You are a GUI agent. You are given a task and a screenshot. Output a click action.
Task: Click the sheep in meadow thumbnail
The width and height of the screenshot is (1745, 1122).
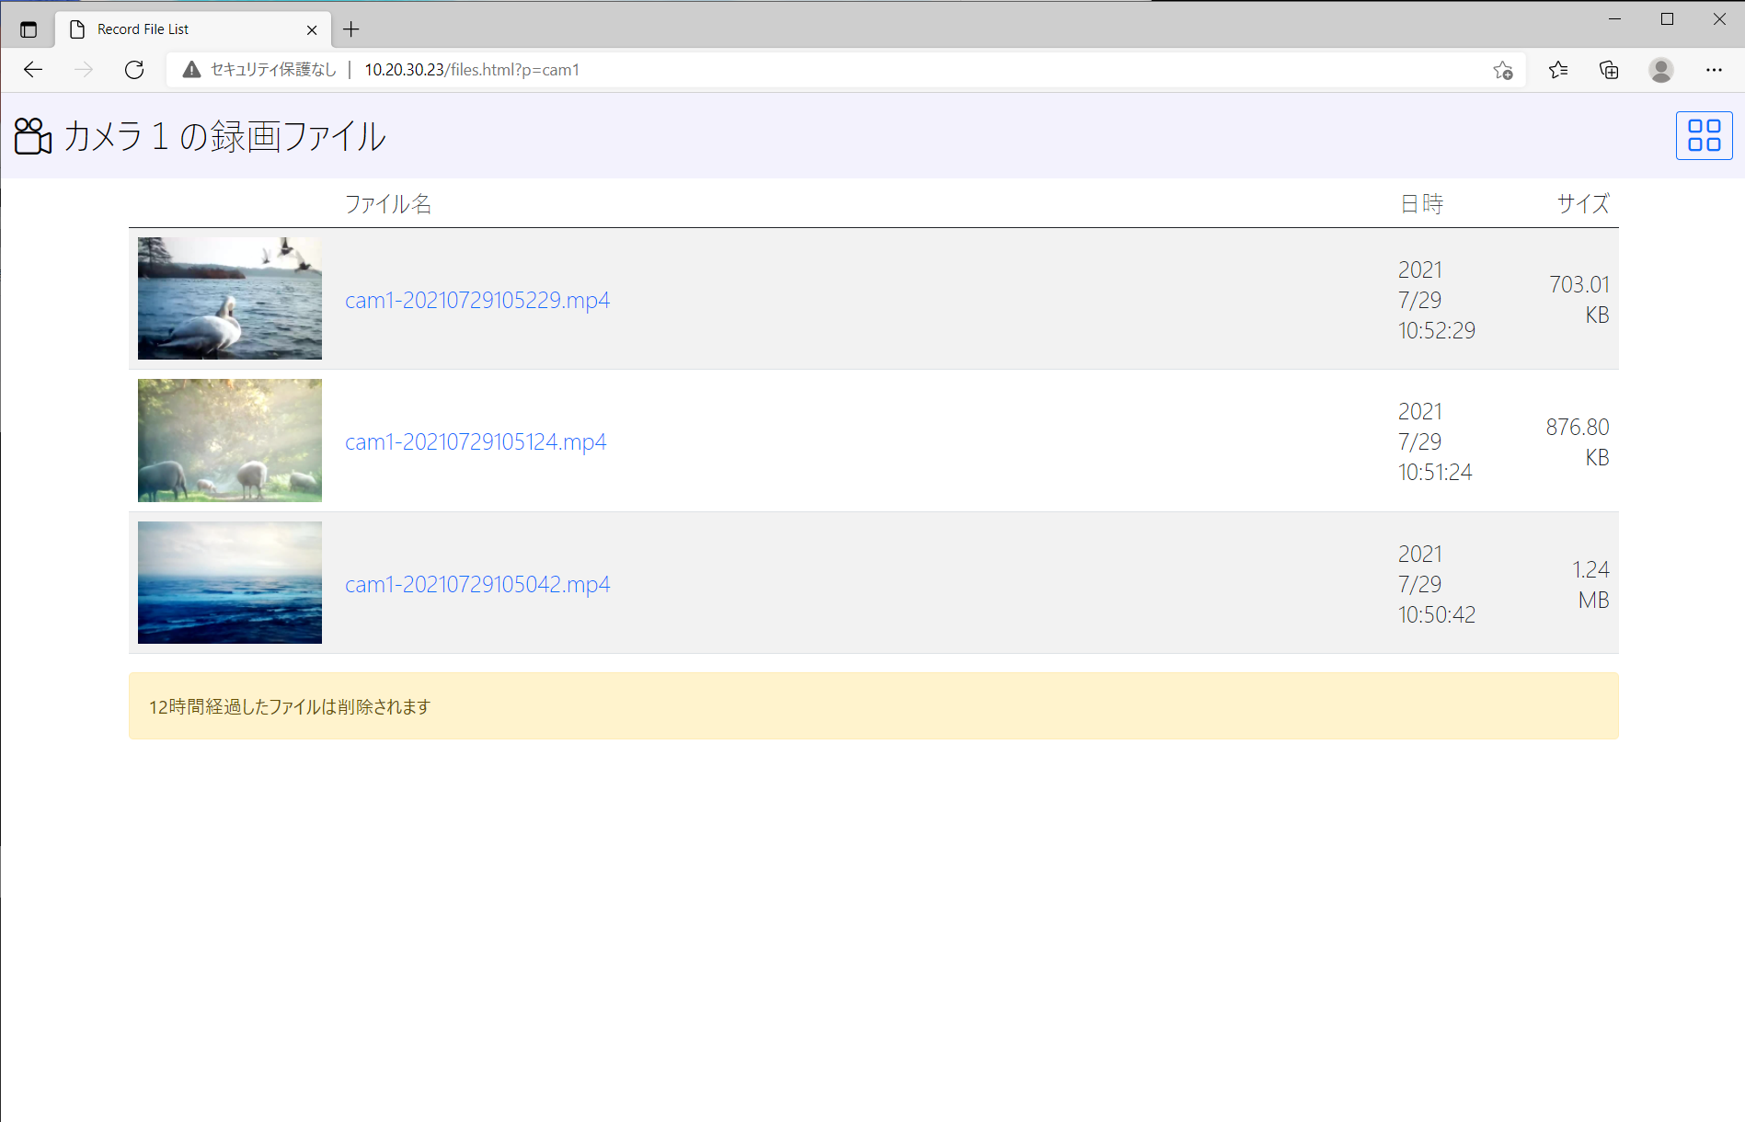point(230,441)
